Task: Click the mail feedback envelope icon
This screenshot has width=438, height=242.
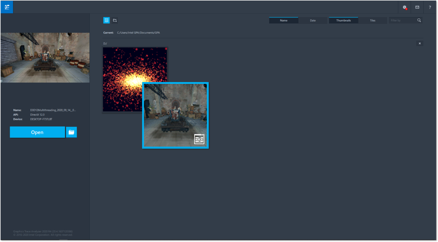Action: pos(417,7)
